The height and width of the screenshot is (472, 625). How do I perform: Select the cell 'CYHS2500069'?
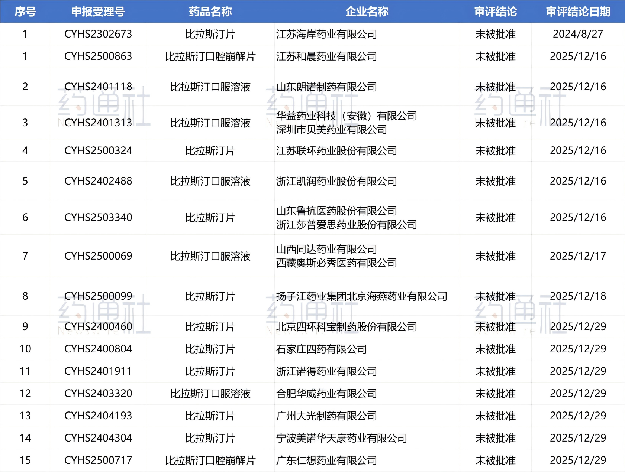pos(98,256)
